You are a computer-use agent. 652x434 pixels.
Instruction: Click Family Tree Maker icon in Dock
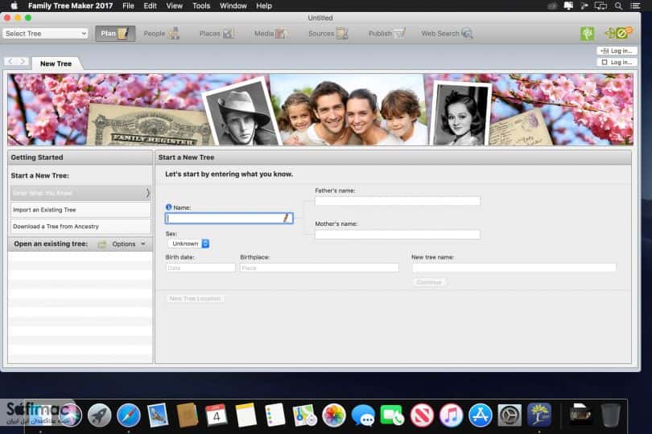click(539, 415)
